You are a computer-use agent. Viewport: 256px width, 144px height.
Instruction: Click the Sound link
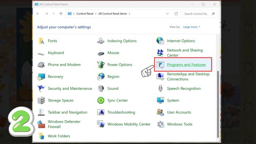tap(113, 88)
